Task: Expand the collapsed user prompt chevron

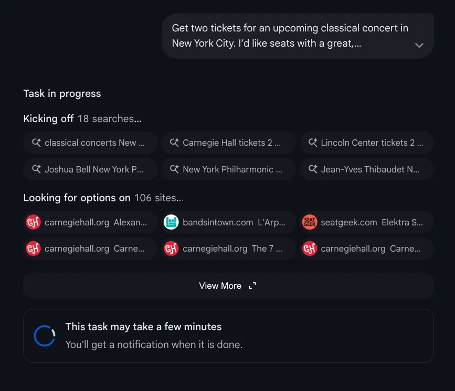Action: 419,45
